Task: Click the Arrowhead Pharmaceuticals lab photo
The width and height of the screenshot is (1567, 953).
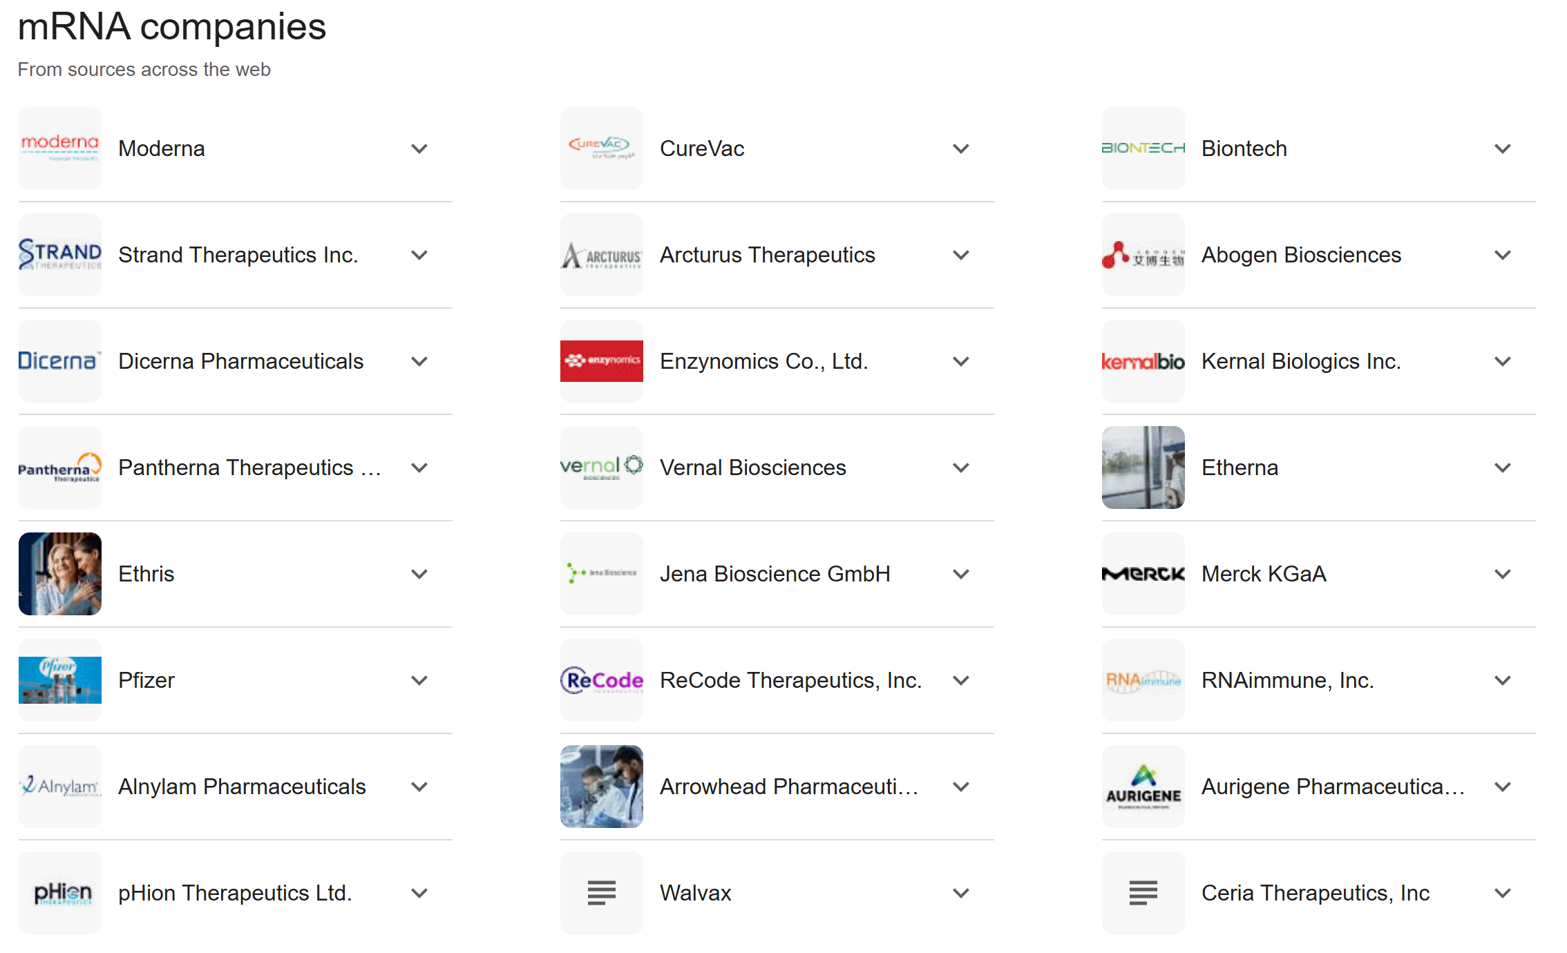Action: (601, 787)
